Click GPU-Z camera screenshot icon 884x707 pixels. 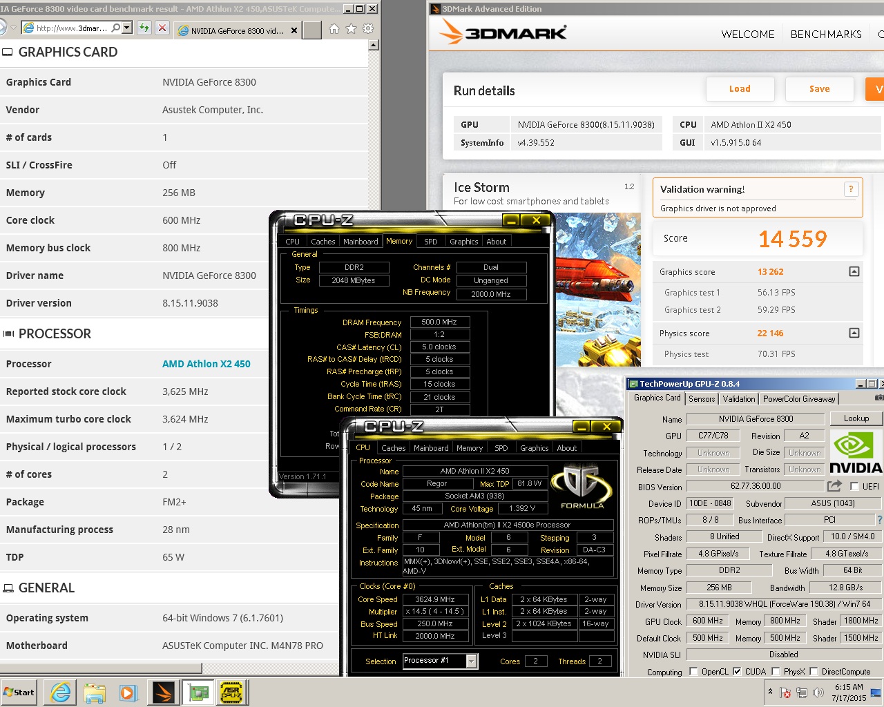tap(879, 398)
